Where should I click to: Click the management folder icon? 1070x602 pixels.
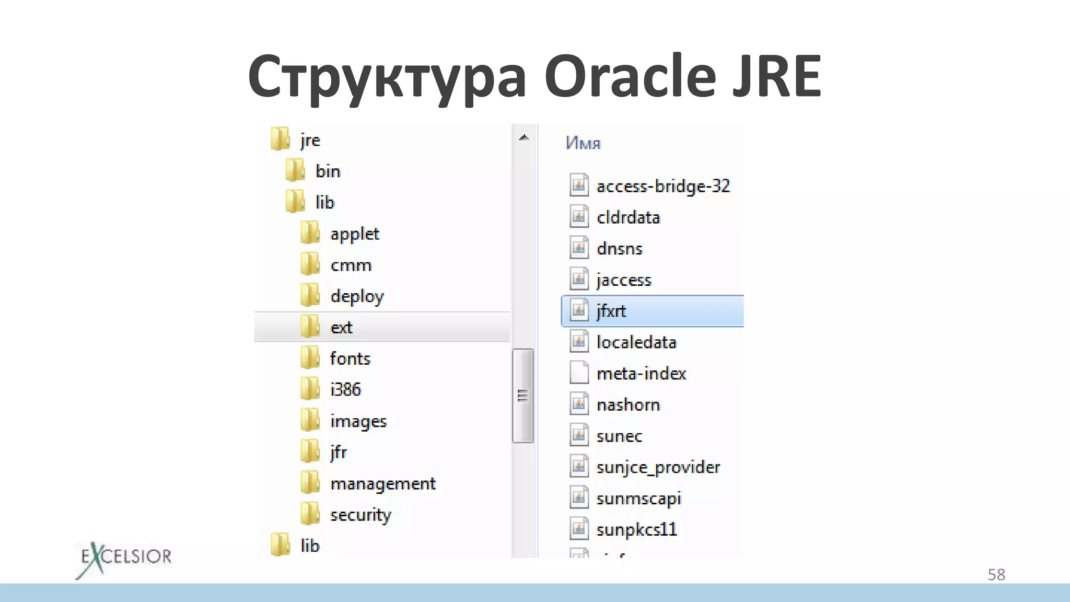(x=310, y=483)
